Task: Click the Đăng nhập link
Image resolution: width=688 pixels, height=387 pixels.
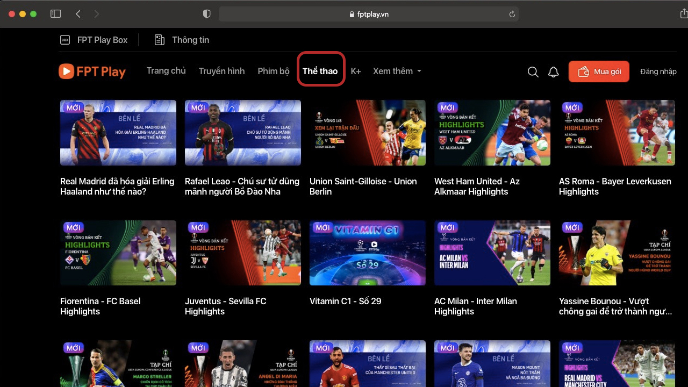Action: point(658,71)
